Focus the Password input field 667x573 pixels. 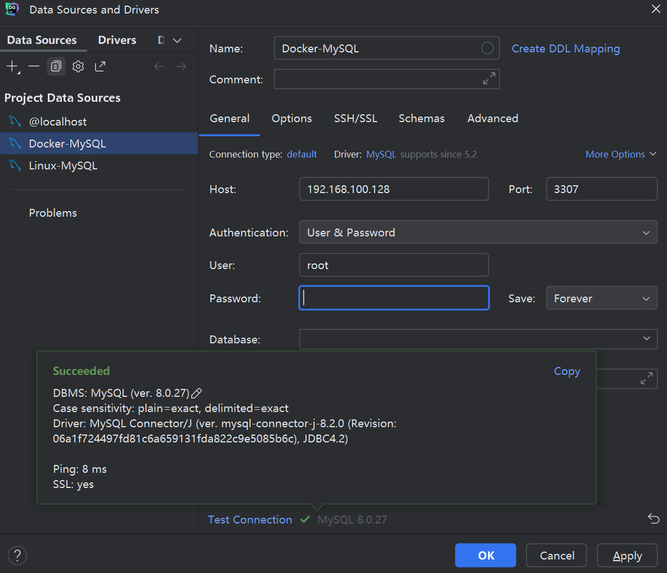[394, 298]
